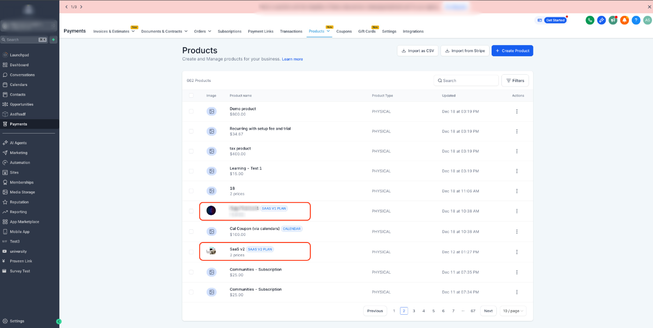Switch to the Payment Links tab
The height and width of the screenshot is (328, 653).
tap(261, 31)
